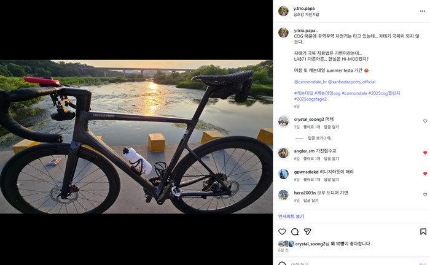Expand the 3 hidden replies under crystal_soong2
The height and width of the screenshot is (265, 430).
(x=319, y=138)
